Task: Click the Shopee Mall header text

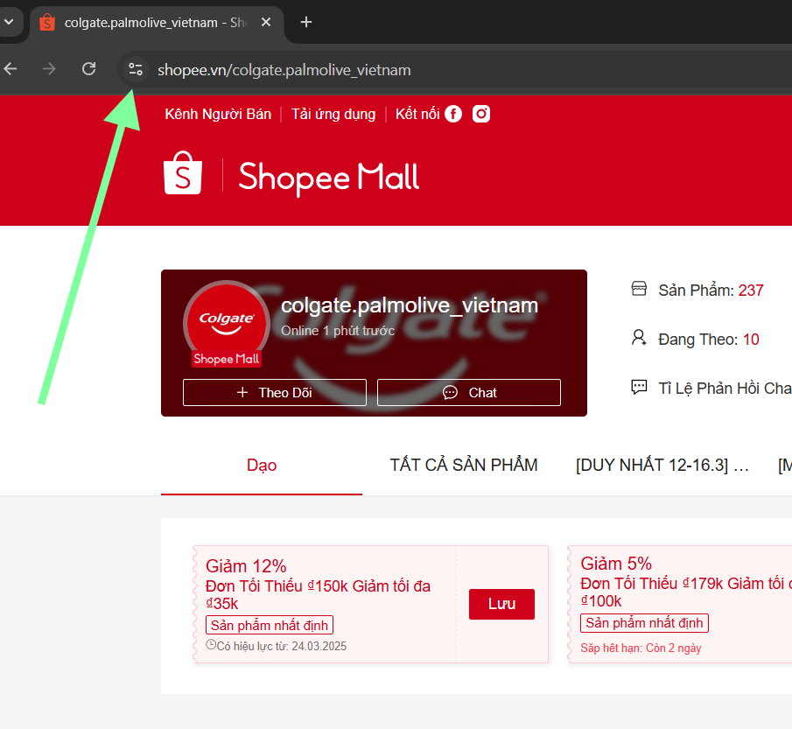Action: [x=329, y=178]
